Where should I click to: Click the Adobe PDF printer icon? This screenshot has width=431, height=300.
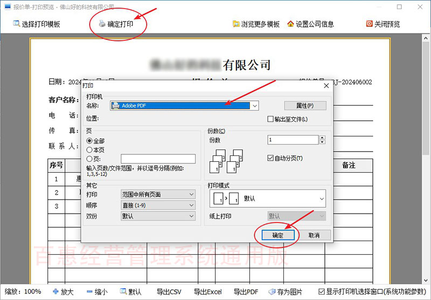pyautogui.click(x=116, y=106)
